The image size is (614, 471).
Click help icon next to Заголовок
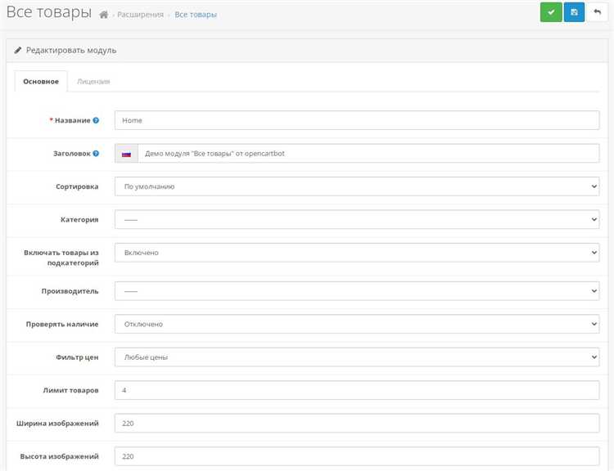(x=96, y=153)
